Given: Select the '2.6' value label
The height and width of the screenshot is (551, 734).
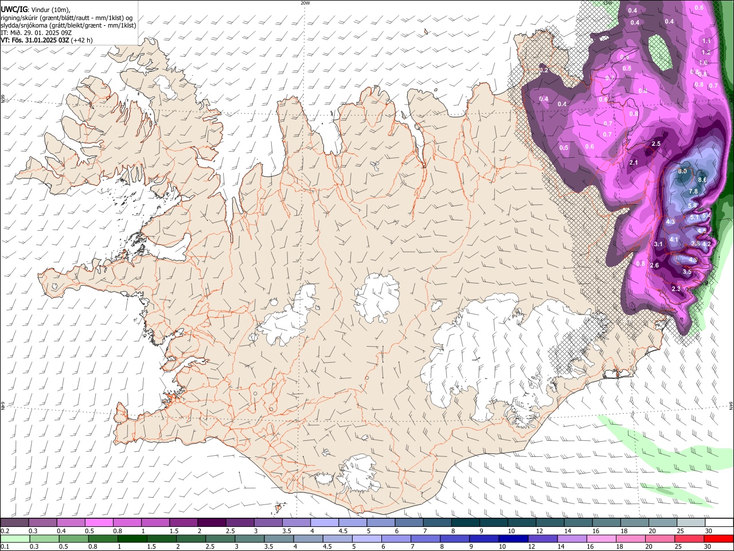Looking at the screenshot, I should 654,265.
